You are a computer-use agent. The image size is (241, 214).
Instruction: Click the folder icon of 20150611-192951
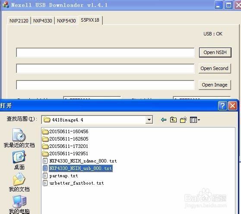point(45,153)
